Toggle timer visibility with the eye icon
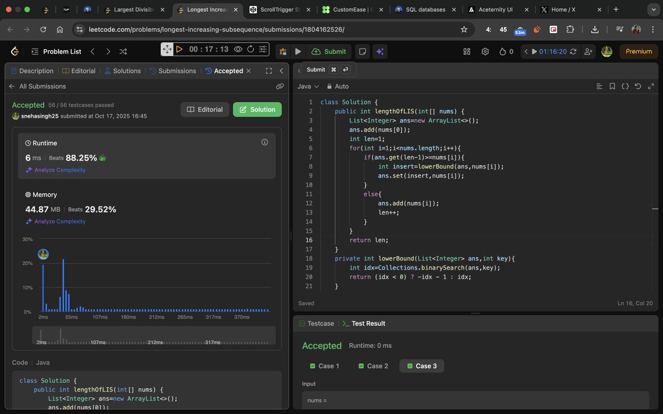The width and height of the screenshot is (663, 414). [x=238, y=49]
